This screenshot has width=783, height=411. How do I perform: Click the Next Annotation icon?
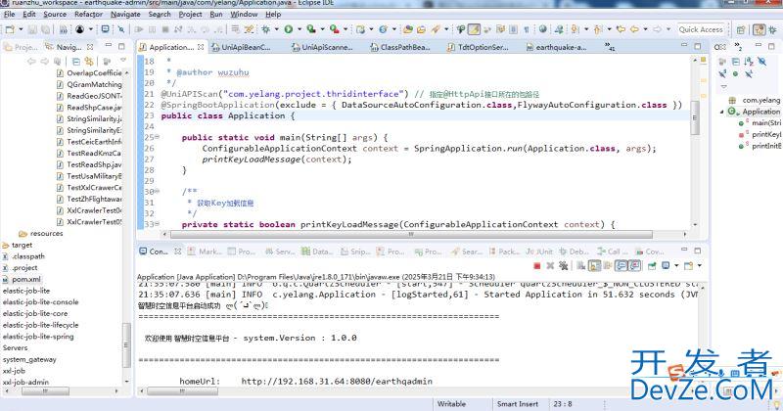click(576, 29)
